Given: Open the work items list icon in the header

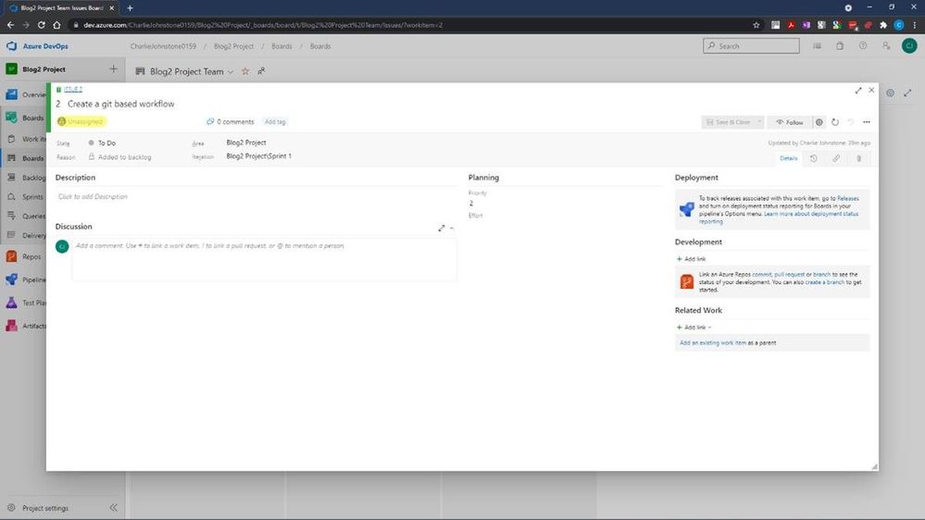Looking at the screenshot, I should (817, 46).
